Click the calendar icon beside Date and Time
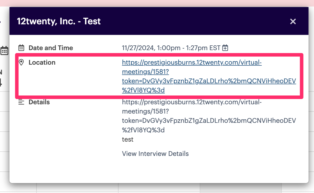The image size is (314, 193). tap(21, 48)
